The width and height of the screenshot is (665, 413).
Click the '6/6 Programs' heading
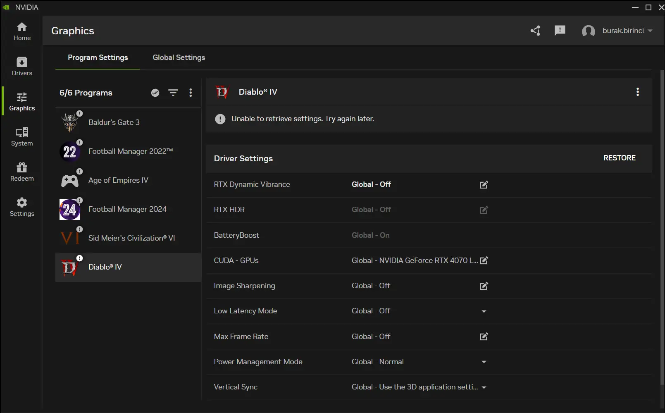86,93
